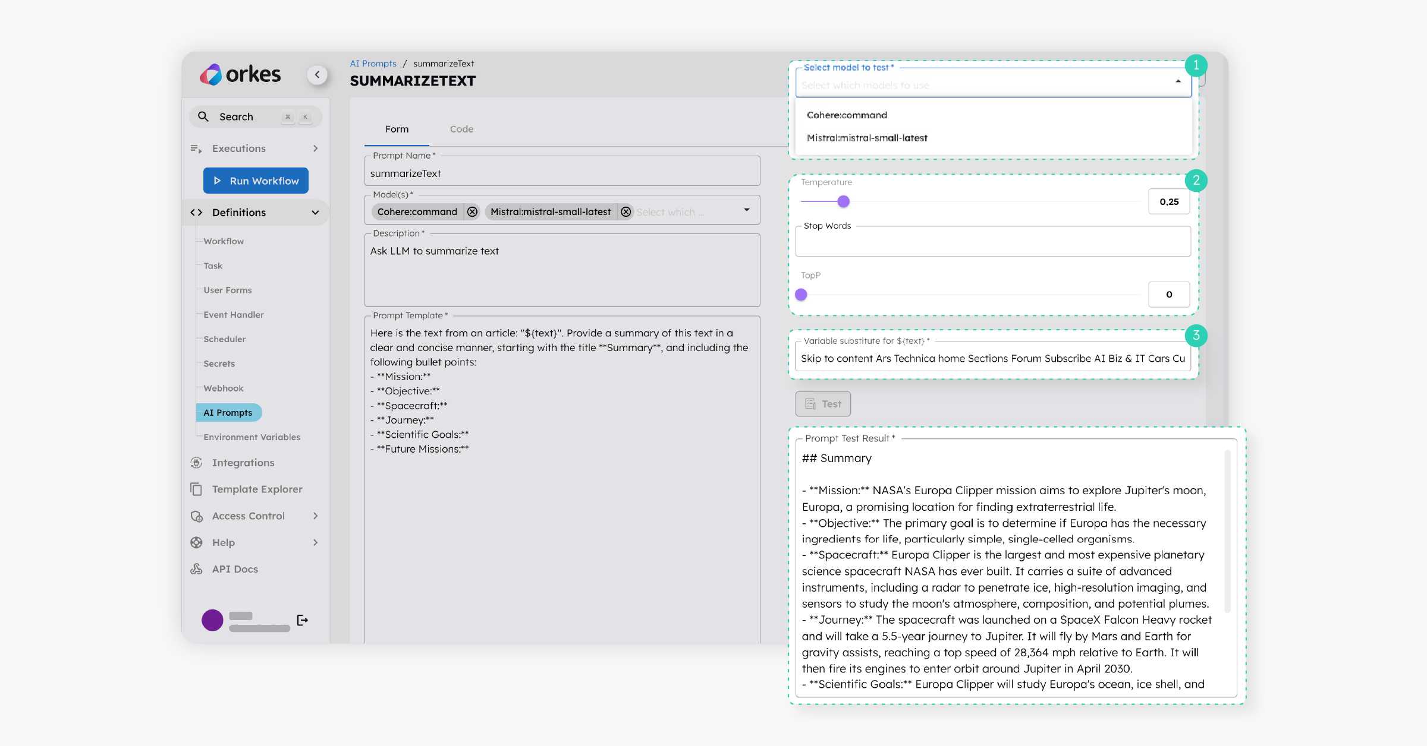This screenshot has height=746, width=1427.
Task: Click the TopP value field
Action: click(1169, 295)
